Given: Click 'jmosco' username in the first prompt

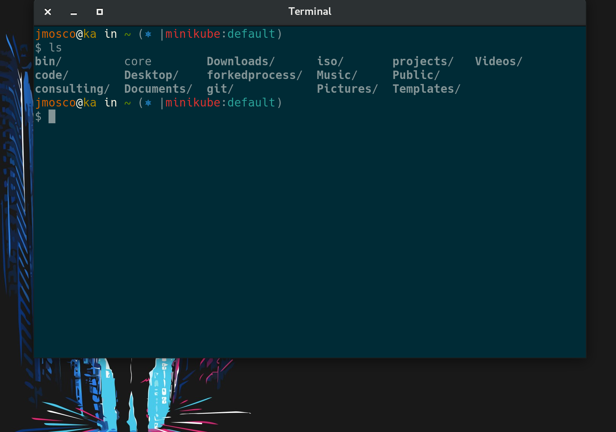Looking at the screenshot, I should [56, 34].
